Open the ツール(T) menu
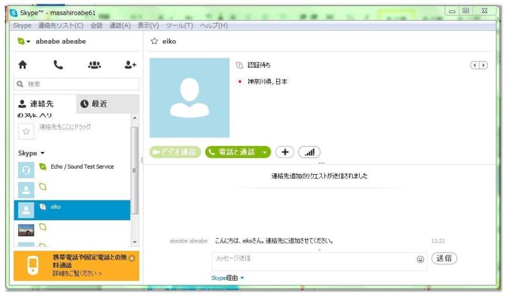This screenshot has height=297, width=506. [x=179, y=25]
